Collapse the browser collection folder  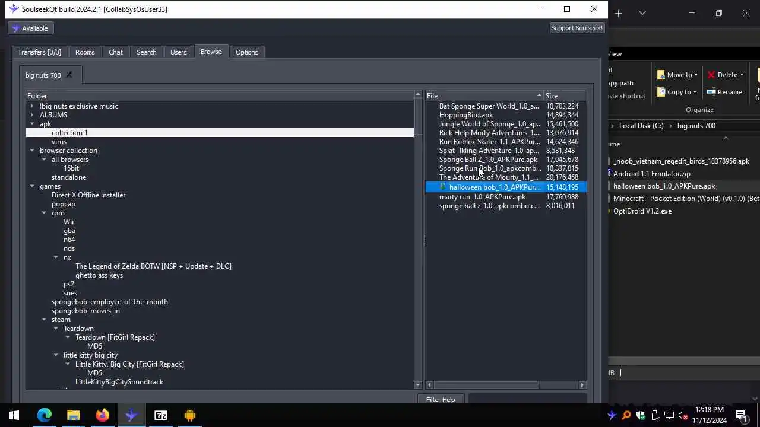32,151
